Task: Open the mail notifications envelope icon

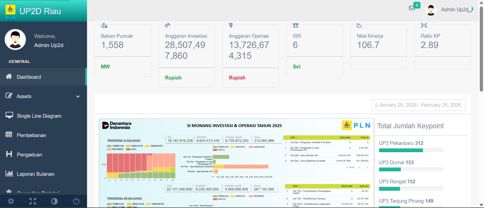Action: 412,8
